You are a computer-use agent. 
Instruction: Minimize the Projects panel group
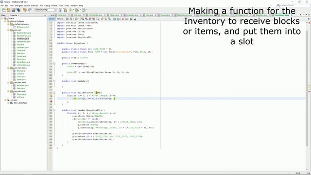45,15
